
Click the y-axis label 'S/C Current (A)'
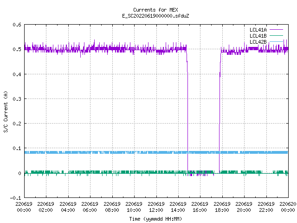click(x=6, y=111)
